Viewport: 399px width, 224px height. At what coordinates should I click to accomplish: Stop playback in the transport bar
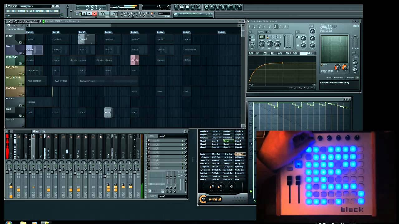coord(89,14)
